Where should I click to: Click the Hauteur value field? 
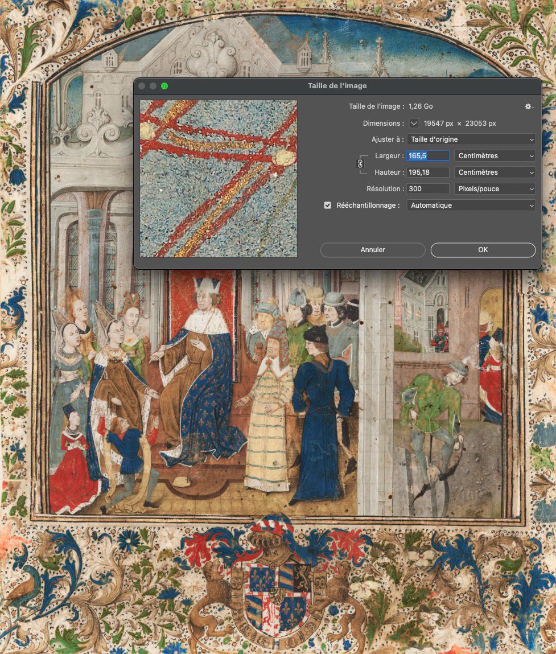pos(428,172)
